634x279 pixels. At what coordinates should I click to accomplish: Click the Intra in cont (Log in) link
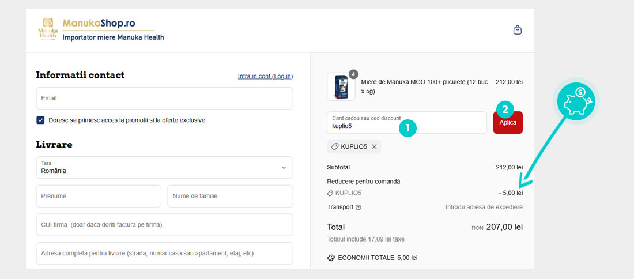point(265,76)
